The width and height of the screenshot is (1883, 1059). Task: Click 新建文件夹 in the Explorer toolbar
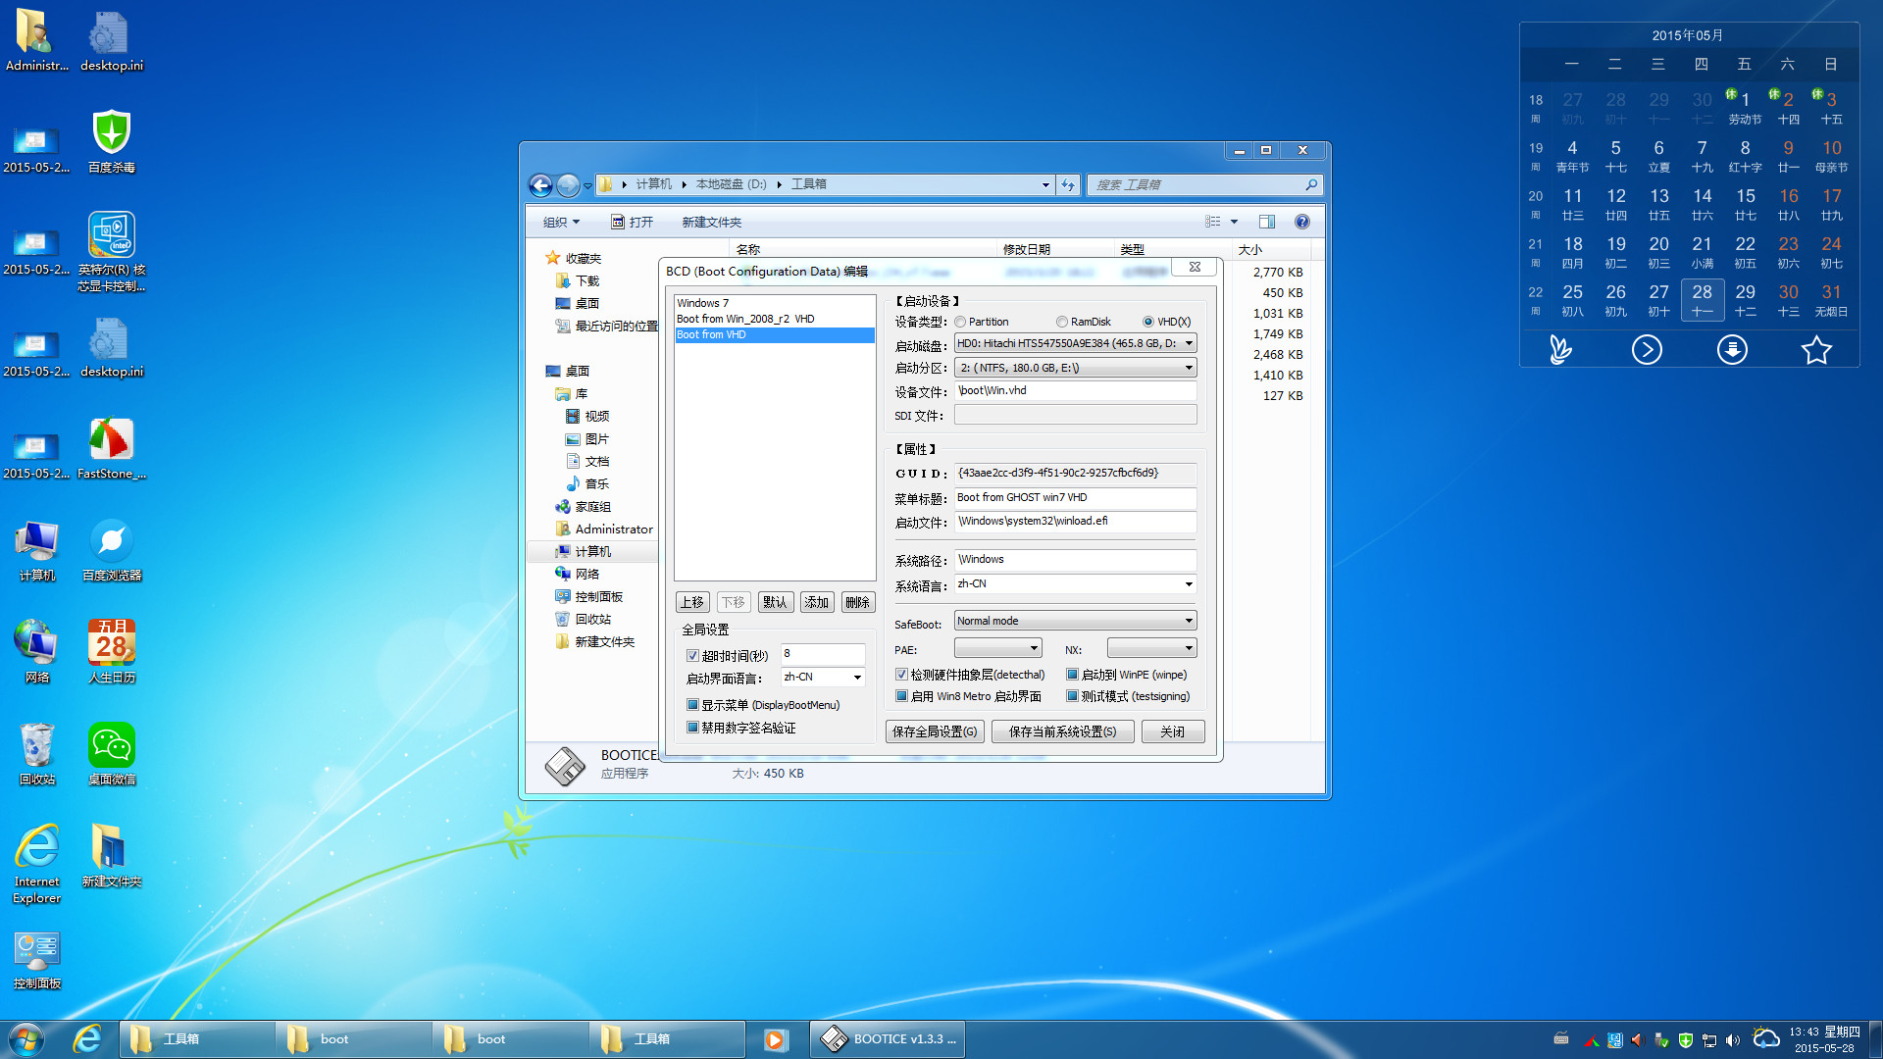pyautogui.click(x=712, y=223)
